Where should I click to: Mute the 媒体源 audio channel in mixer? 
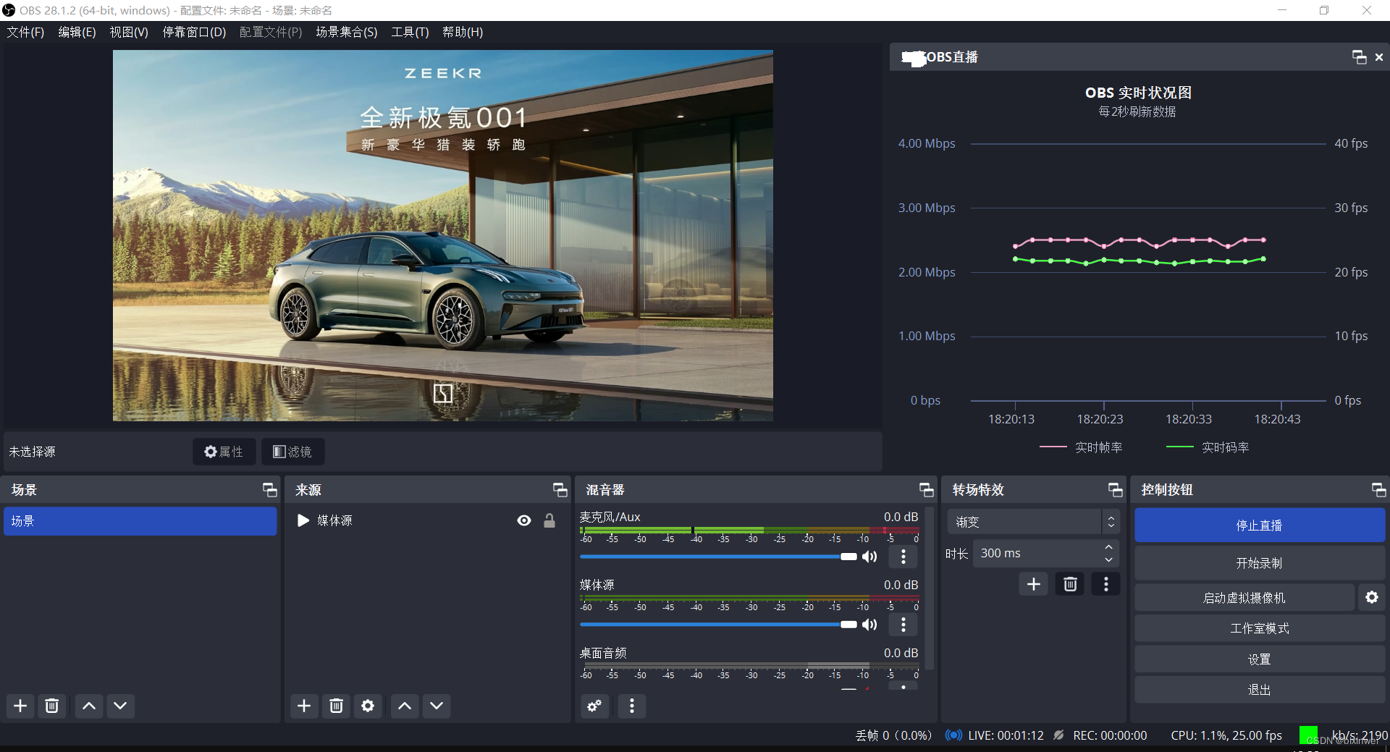(869, 625)
